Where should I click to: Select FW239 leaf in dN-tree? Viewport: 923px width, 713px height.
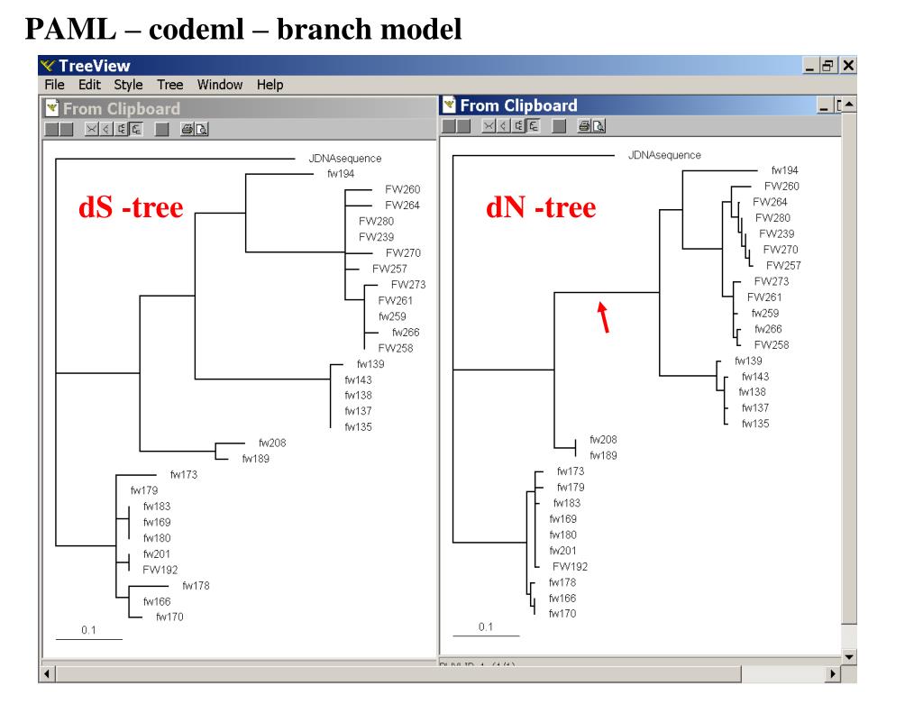[x=776, y=234]
